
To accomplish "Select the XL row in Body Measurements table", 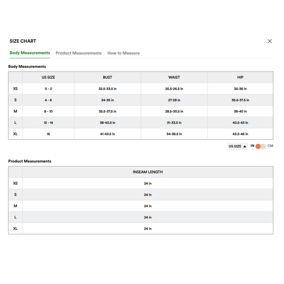I will point(15,134).
